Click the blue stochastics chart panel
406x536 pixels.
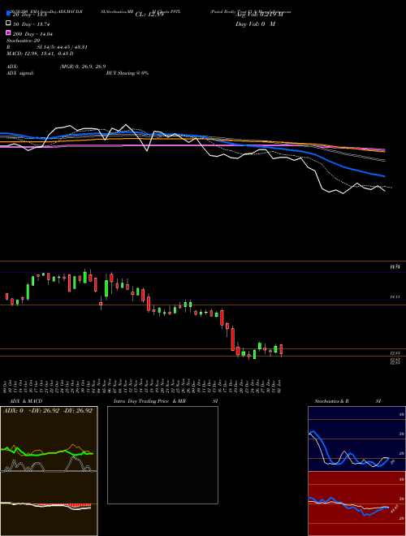[x=356, y=439]
